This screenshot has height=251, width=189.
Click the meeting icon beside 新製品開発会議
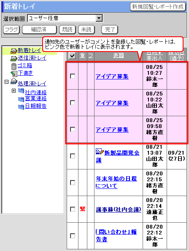click(100, 151)
